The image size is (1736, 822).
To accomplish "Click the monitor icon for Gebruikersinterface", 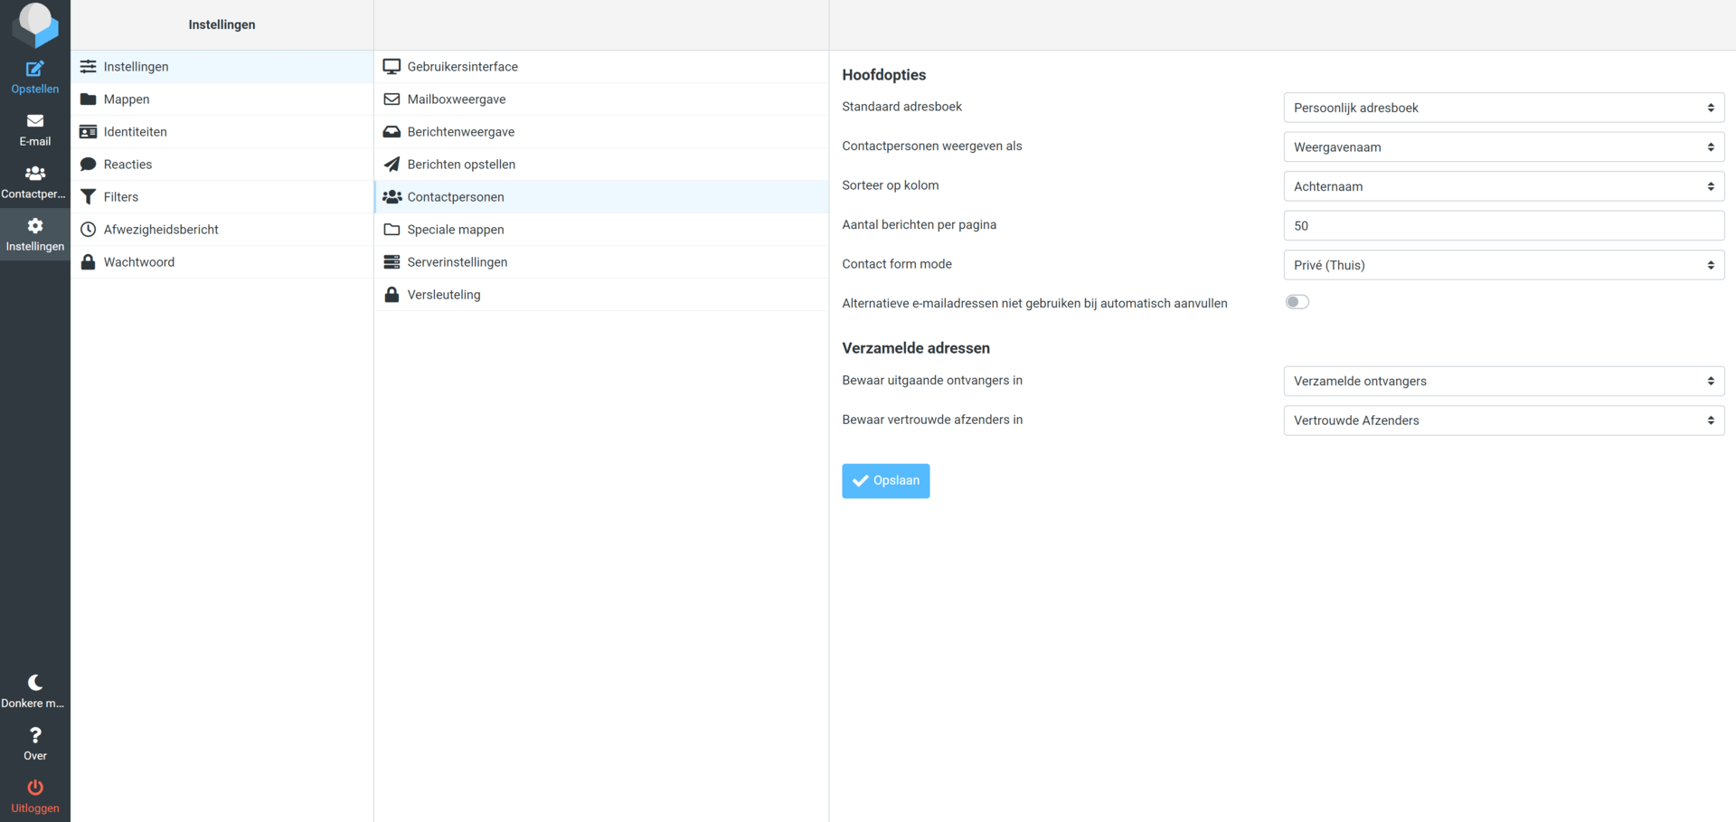I will click(x=392, y=67).
